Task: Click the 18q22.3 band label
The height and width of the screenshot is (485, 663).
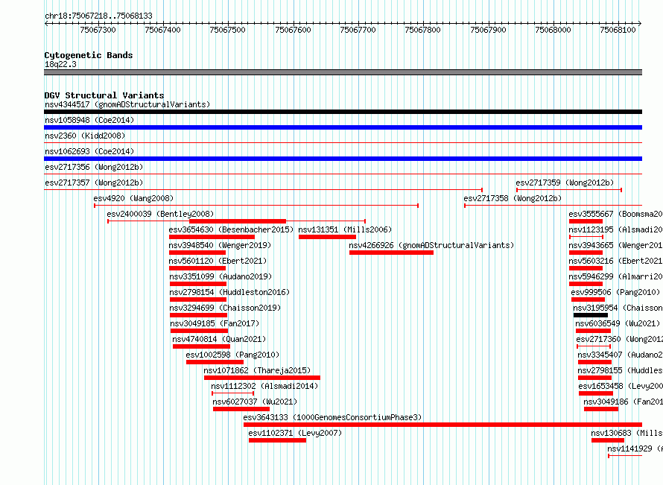Action: tap(60, 64)
